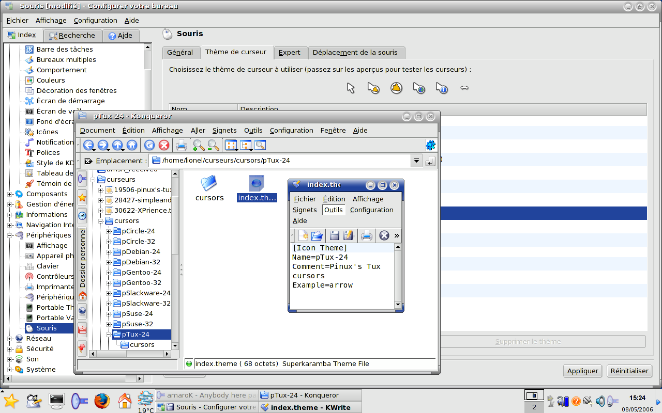This screenshot has width=662, height=413.
Task: Open the location history dropdown arrow
Action: [417, 161]
